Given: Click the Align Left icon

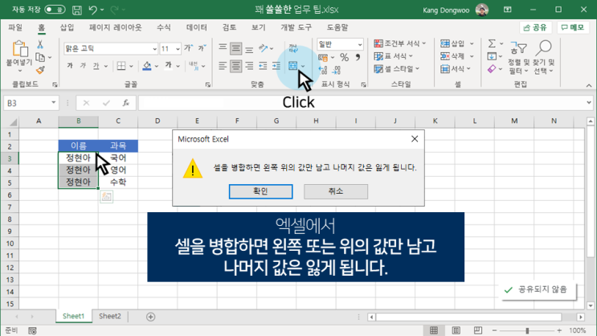Looking at the screenshot, I should pos(223,66).
